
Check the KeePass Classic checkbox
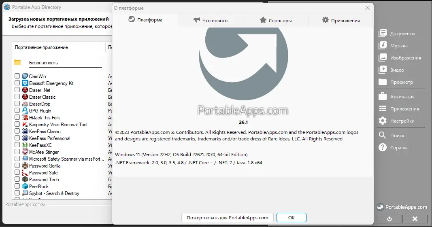(x=17, y=131)
